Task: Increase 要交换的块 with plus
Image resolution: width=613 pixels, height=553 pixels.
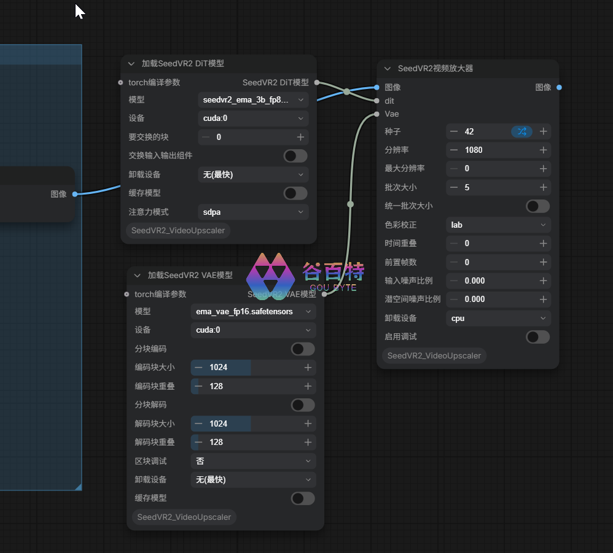Action: (x=300, y=137)
